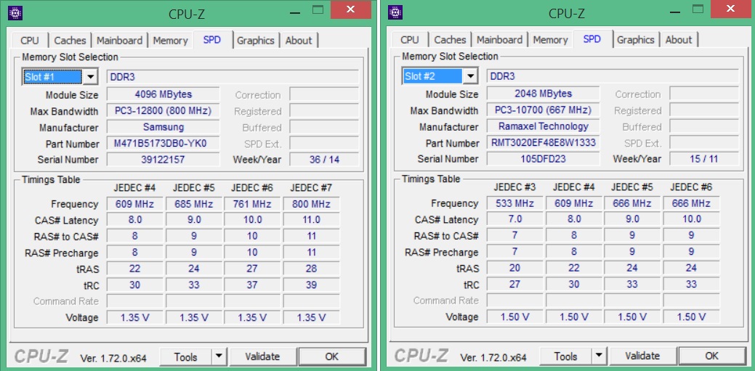Click 761 MHz frequency under JEDEC #6
The width and height of the screenshot is (755, 371).
pos(252,204)
